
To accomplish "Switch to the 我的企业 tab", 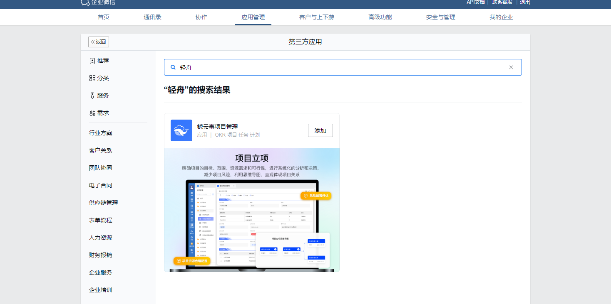I will click(501, 17).
